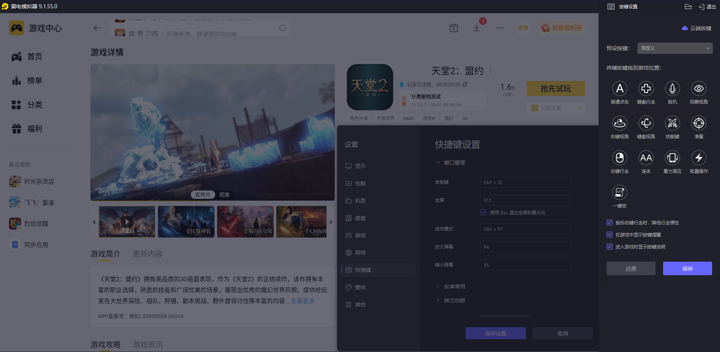
Task: Select the 一键宏 macro key icon
Action: point(619,192)
